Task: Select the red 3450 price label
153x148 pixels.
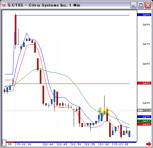Action: click(x=144, y=83)
